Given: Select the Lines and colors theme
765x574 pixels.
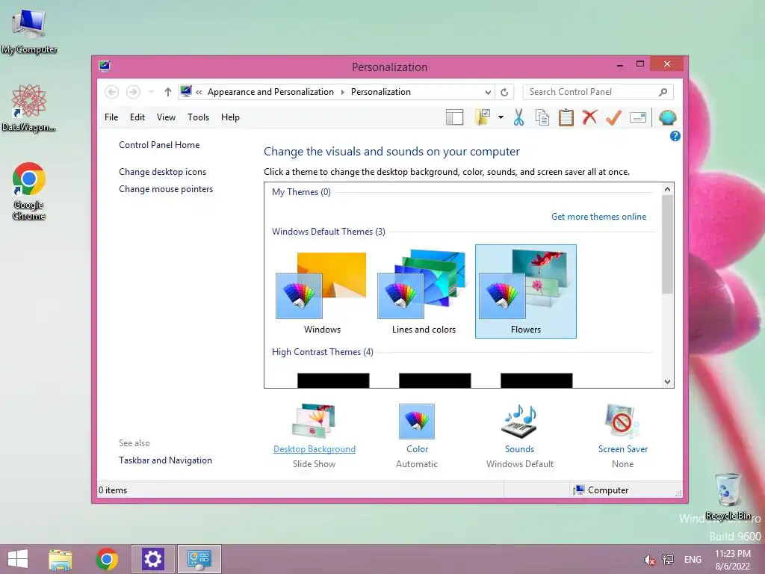Looking at the screenshot, I should point(424,291).
